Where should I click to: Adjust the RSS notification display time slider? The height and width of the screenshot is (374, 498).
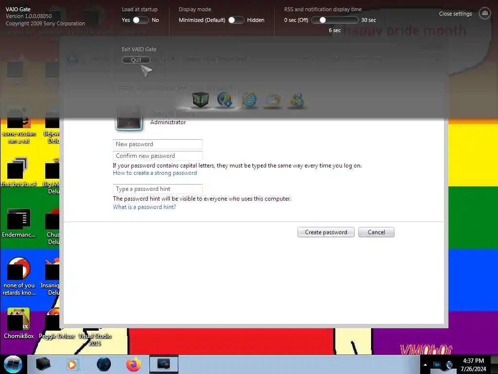point(335,20)
